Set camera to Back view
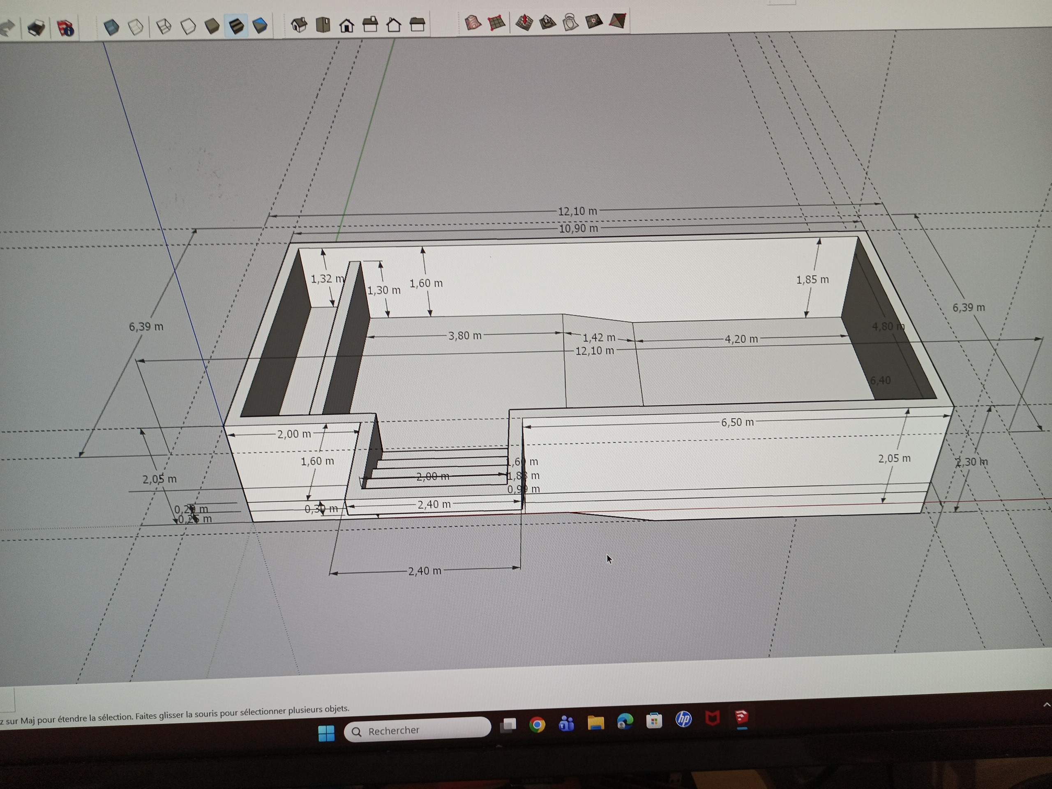The image size is (1052, 789). coord(394,24)
